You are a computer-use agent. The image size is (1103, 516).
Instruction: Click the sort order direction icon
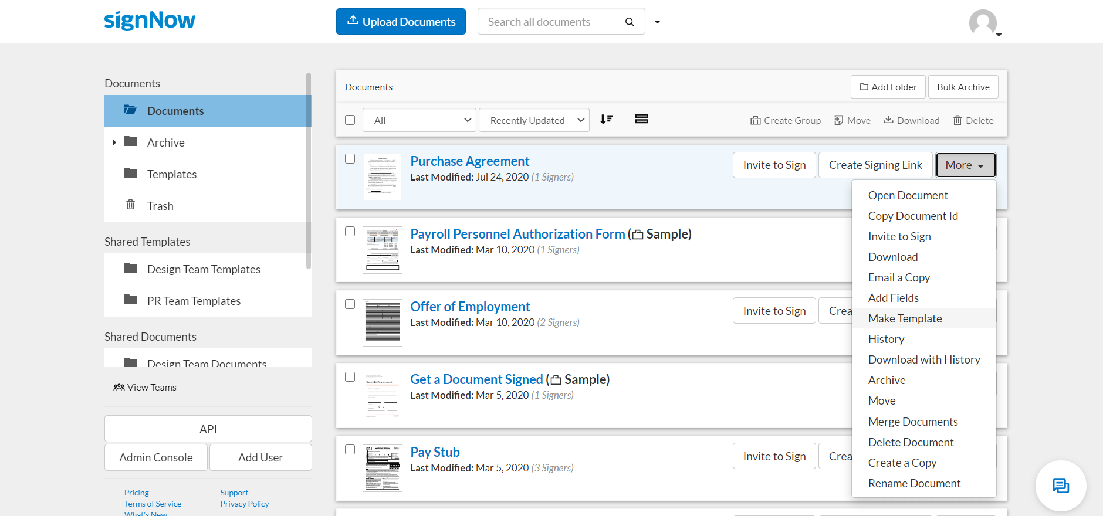[607, 120]
